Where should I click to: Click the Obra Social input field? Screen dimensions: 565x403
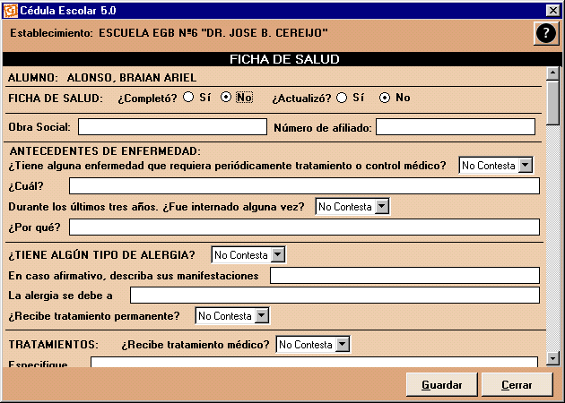pos(172,127)
